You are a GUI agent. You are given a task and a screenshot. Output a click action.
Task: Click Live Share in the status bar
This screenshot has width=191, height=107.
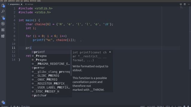[x=25, y=106]
